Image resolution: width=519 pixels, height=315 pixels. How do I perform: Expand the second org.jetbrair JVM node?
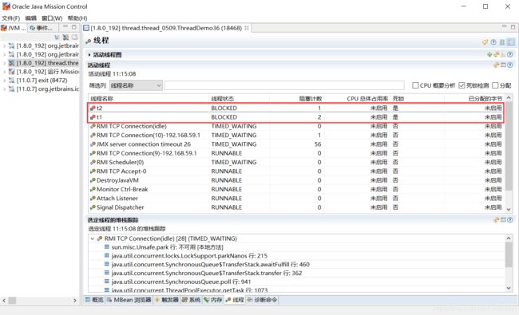[x=4, y=54]
